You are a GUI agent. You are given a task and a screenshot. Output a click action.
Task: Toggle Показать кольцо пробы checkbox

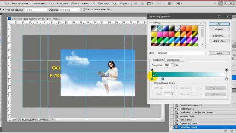84,10
